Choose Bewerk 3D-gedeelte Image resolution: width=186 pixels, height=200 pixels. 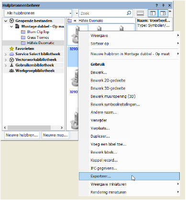(x=129, y=88)
